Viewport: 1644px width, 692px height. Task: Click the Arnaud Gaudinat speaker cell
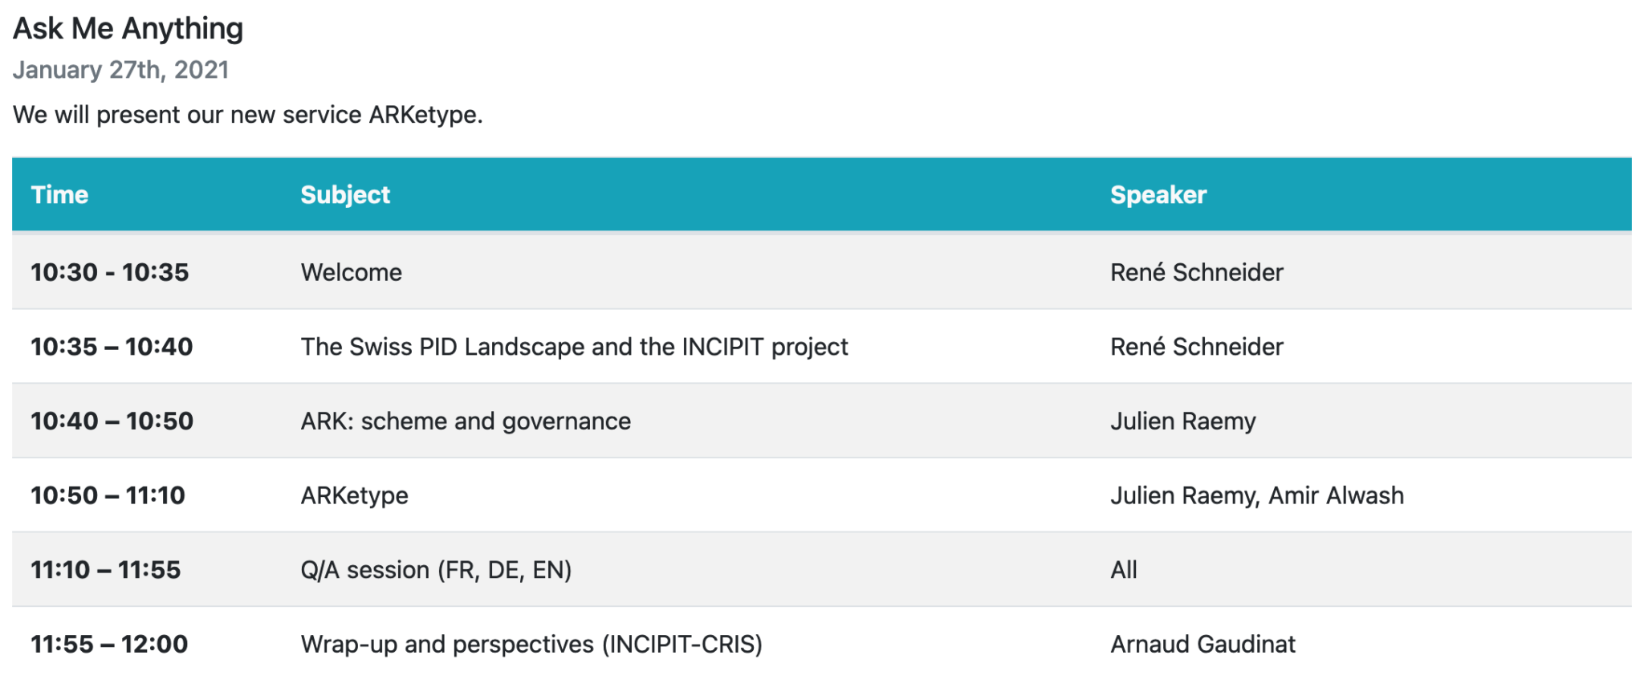[x=1202, y=645]
